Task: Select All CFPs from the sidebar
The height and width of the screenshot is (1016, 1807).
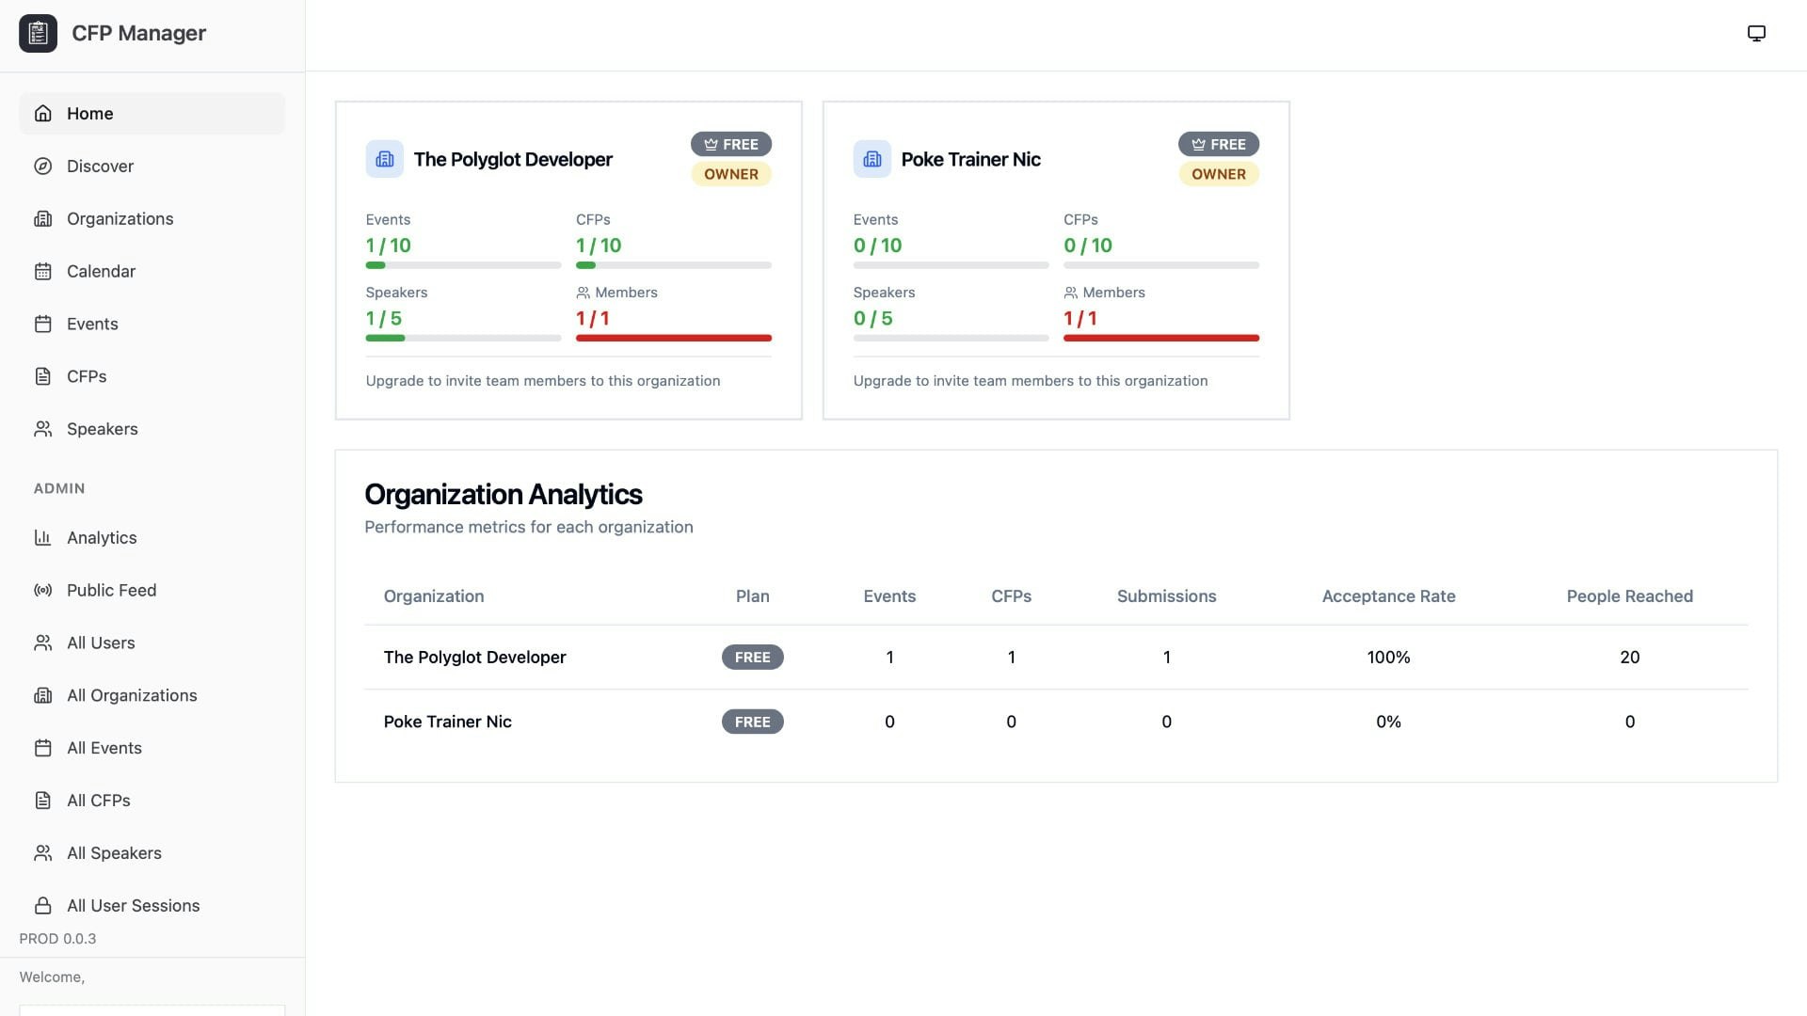Action: [x=98, y=800]
